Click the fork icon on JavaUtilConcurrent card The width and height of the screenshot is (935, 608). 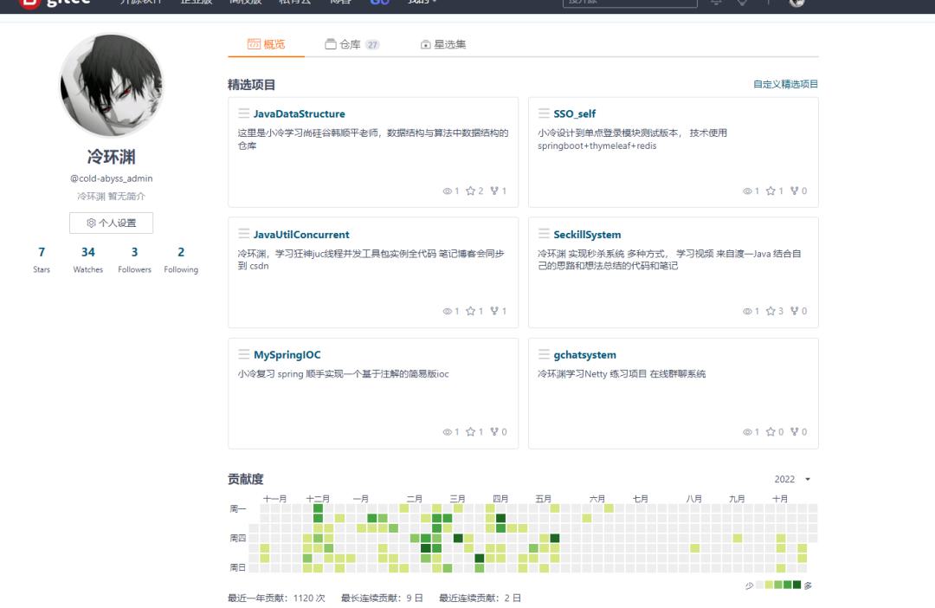494,311
